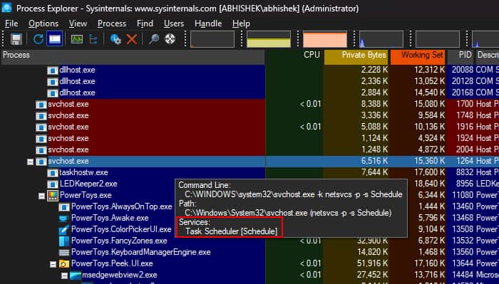Open the Handle menu
499x284 pixels.
pos(208,23)
